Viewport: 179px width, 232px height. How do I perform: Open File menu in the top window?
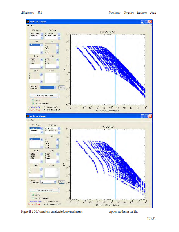(x=28, y=26)
